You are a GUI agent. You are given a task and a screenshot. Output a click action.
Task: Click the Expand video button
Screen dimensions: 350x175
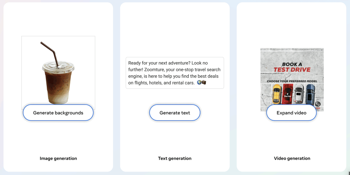(x=291, y=112)
